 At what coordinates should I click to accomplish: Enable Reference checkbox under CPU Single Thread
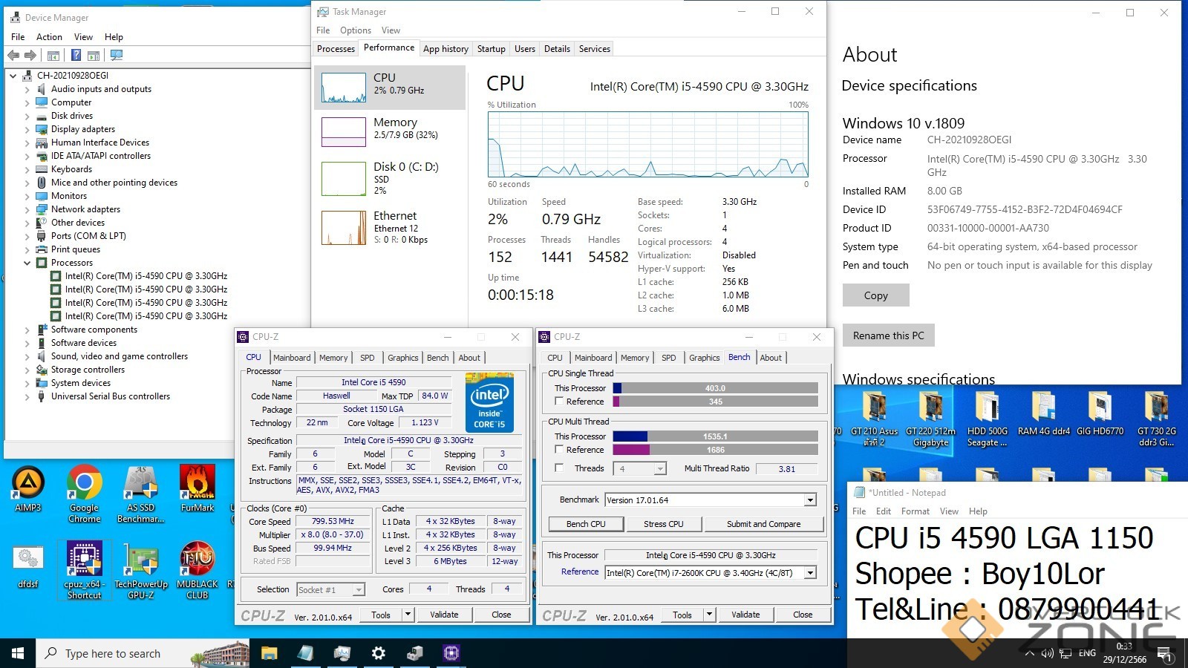pyautogui.click(x=560, y=402)
